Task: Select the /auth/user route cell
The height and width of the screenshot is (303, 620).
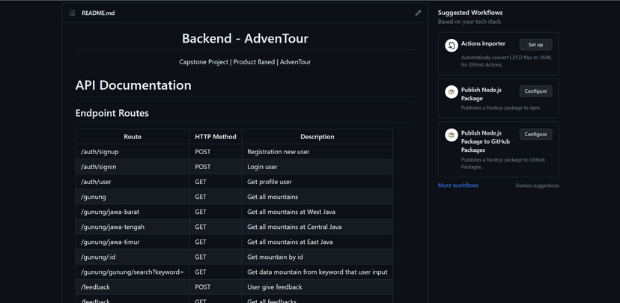Action: tap(133, 182)
